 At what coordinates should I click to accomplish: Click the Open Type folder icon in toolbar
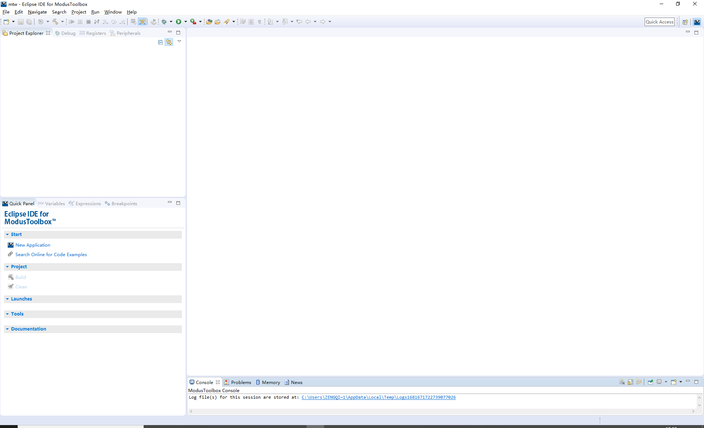(x=209, y=22)
